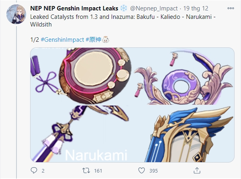The height and width of the screenshot is (179, 241).
Task: Like the tweet with the heart icon
Action: click(141, 171)
